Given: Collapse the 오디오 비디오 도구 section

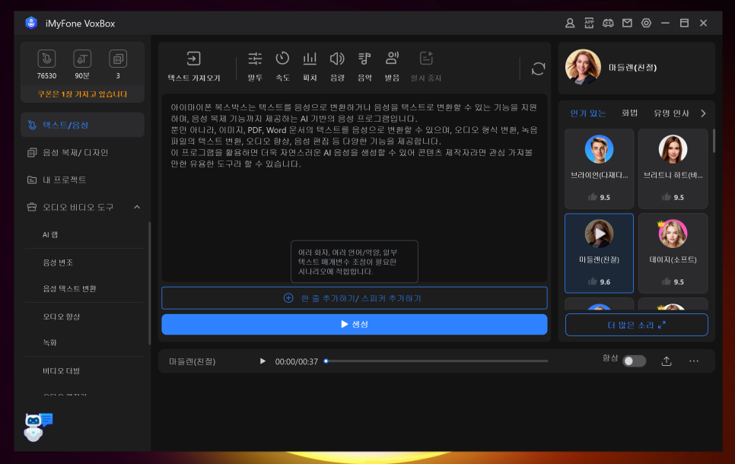Looking at the screenshot, I should click(x=137, y=207).
